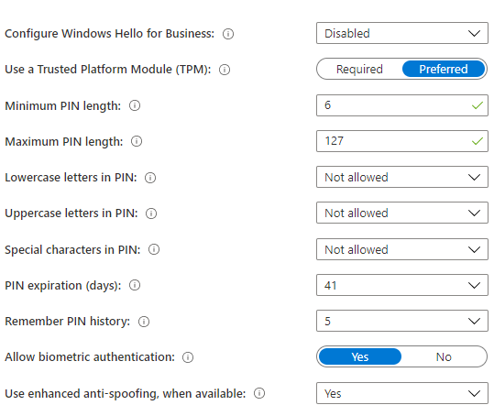This screenshot has height=416, width=494.
Task: Expand Lowercase letters in PIN dropdown
Action: click(x=402, y=177)
